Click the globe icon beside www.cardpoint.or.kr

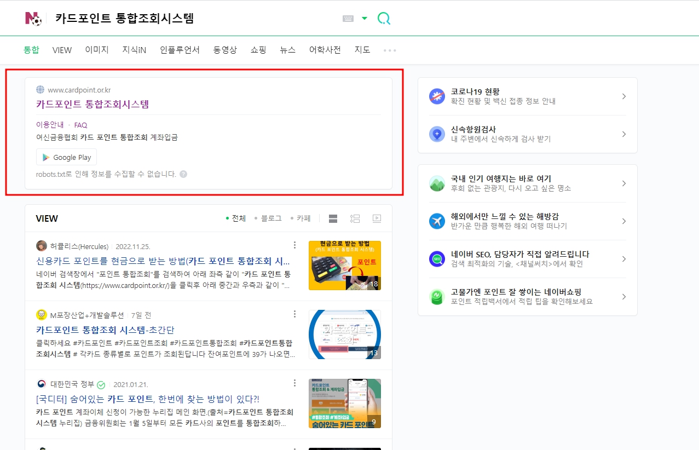[40, 90]
